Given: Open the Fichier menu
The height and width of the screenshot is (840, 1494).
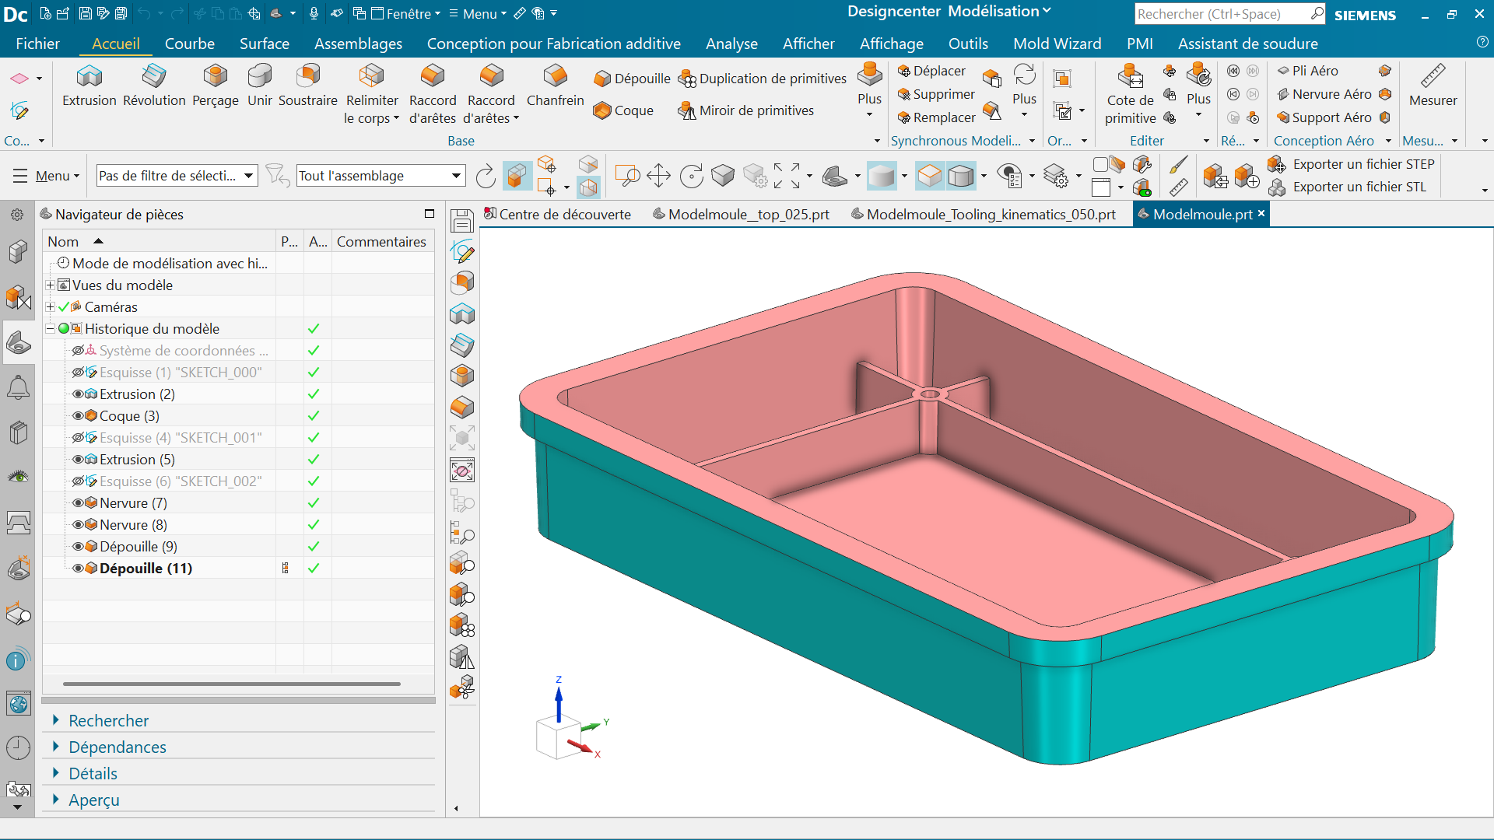Looking at the screenshot, I should point(37,44).
